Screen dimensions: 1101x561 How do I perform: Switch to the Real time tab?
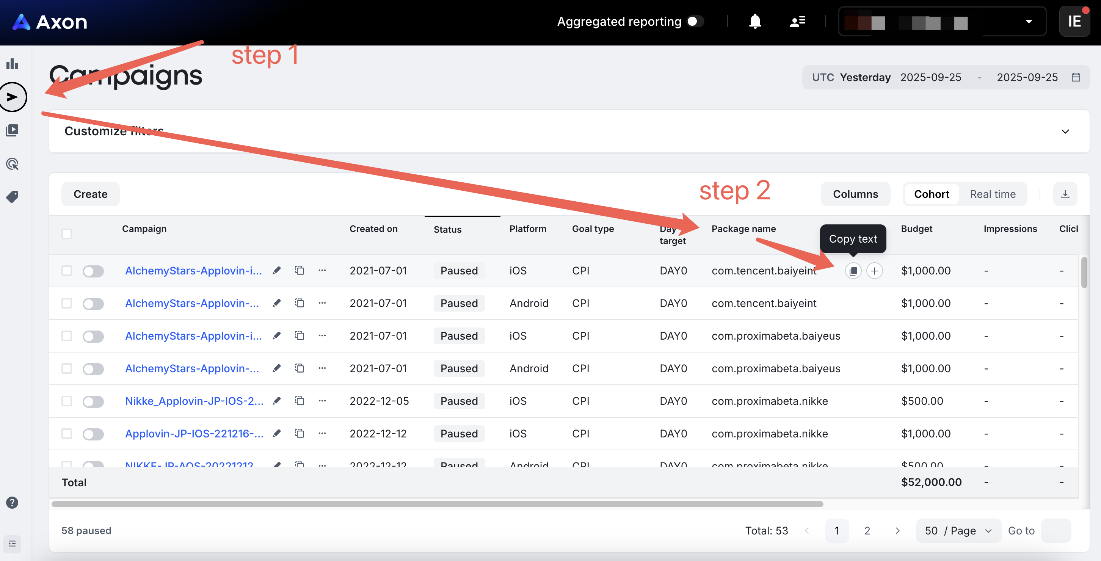point(993,194)
